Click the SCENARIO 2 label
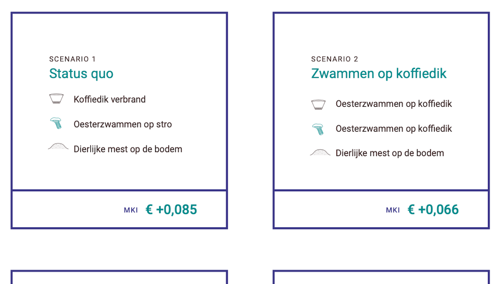The width and height of the screenshot is (501, 284). [x=335, y=59]
